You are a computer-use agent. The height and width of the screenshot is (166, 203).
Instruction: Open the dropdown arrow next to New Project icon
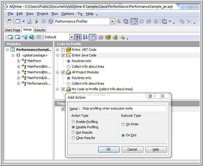point(23,21)
